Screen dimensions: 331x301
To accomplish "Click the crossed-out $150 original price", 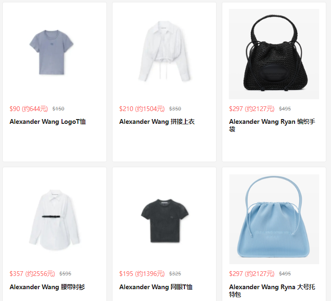I will point(58,109).
